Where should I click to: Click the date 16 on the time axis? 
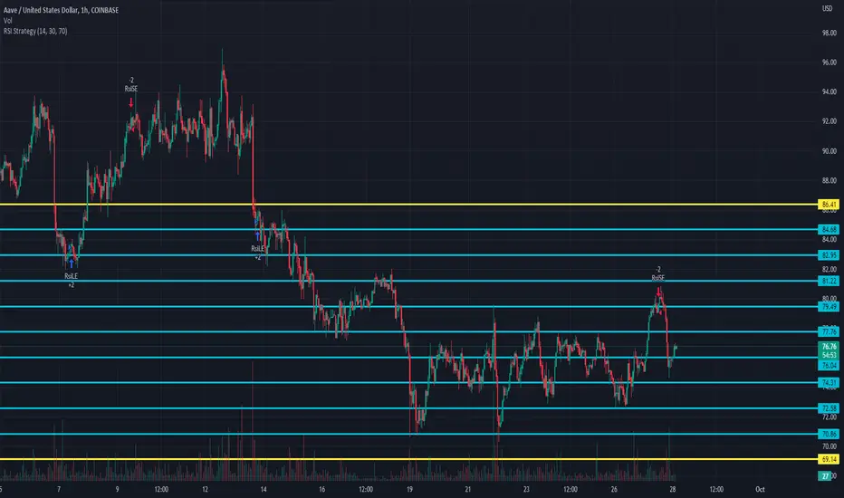click(x=321, y=489)
